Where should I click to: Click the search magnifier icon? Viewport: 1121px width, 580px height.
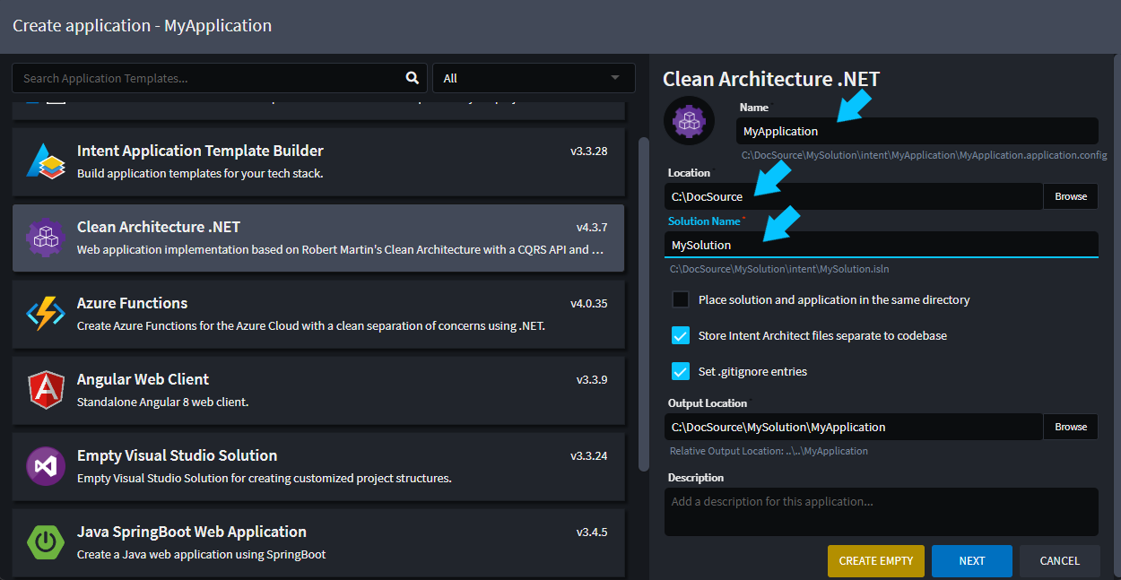413,78
